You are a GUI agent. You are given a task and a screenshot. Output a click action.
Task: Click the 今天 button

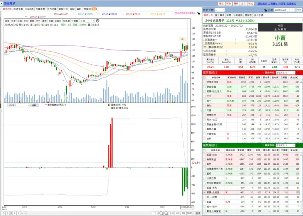299,10
